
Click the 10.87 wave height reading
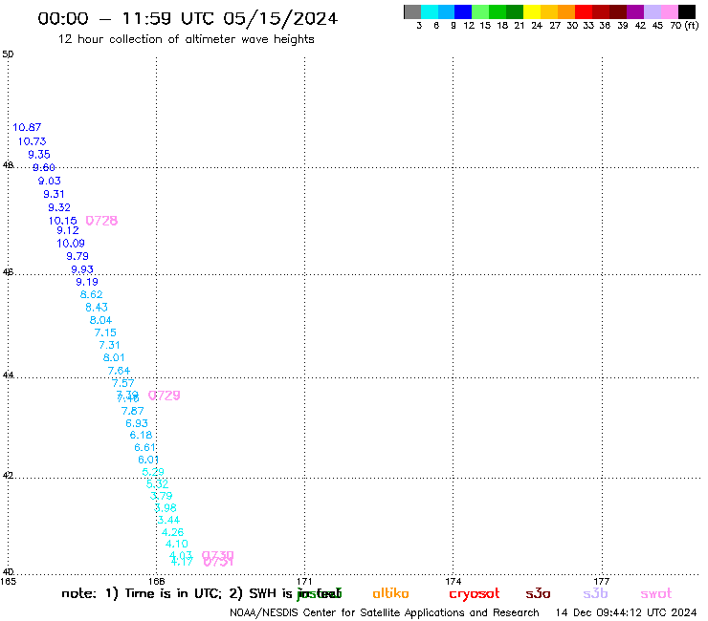(27, 128)
